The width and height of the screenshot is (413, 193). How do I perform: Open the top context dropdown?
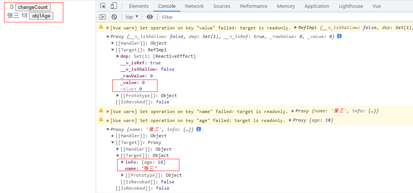click(x=132, y=17)
